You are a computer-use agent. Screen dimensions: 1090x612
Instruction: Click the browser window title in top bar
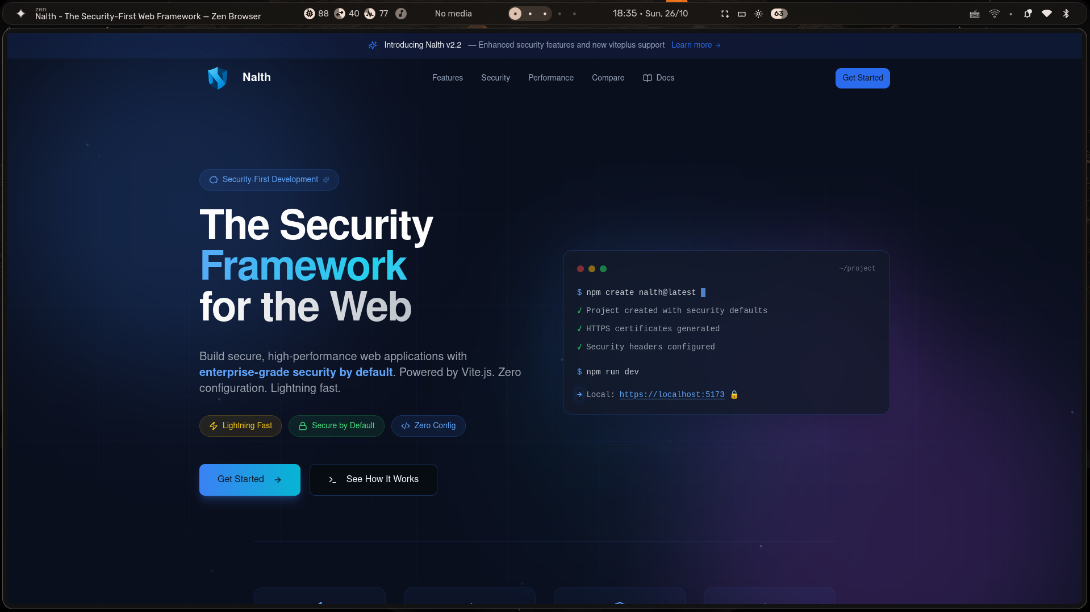(x=148, y=16)
